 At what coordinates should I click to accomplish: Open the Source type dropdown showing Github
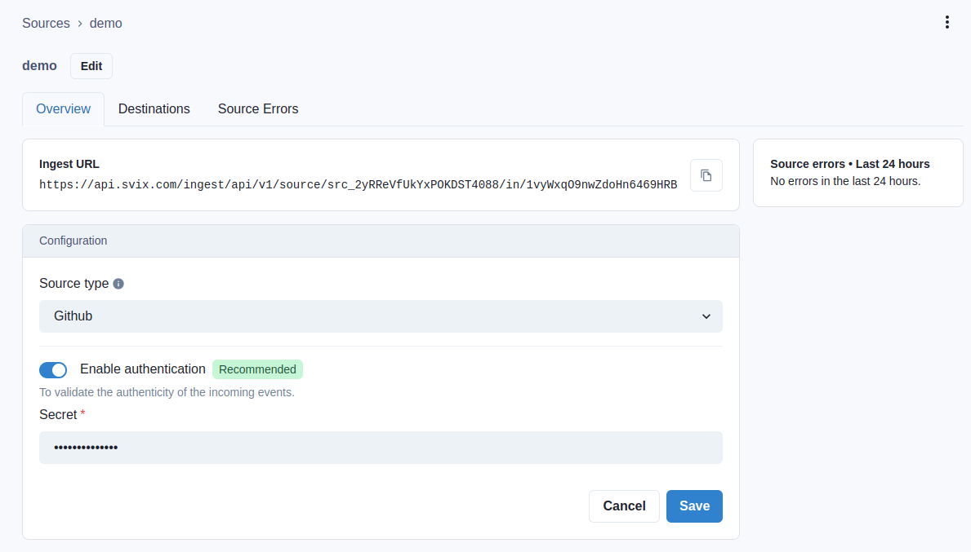tap(381, 316)
